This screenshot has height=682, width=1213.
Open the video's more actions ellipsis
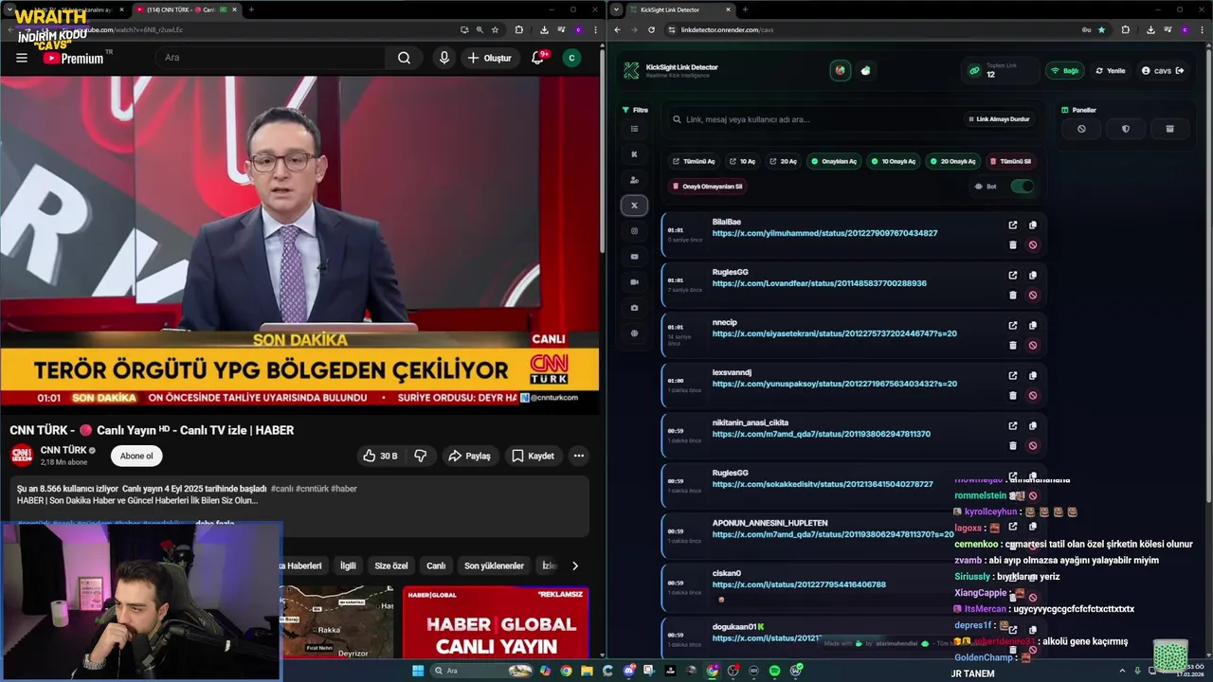(578, 456)
